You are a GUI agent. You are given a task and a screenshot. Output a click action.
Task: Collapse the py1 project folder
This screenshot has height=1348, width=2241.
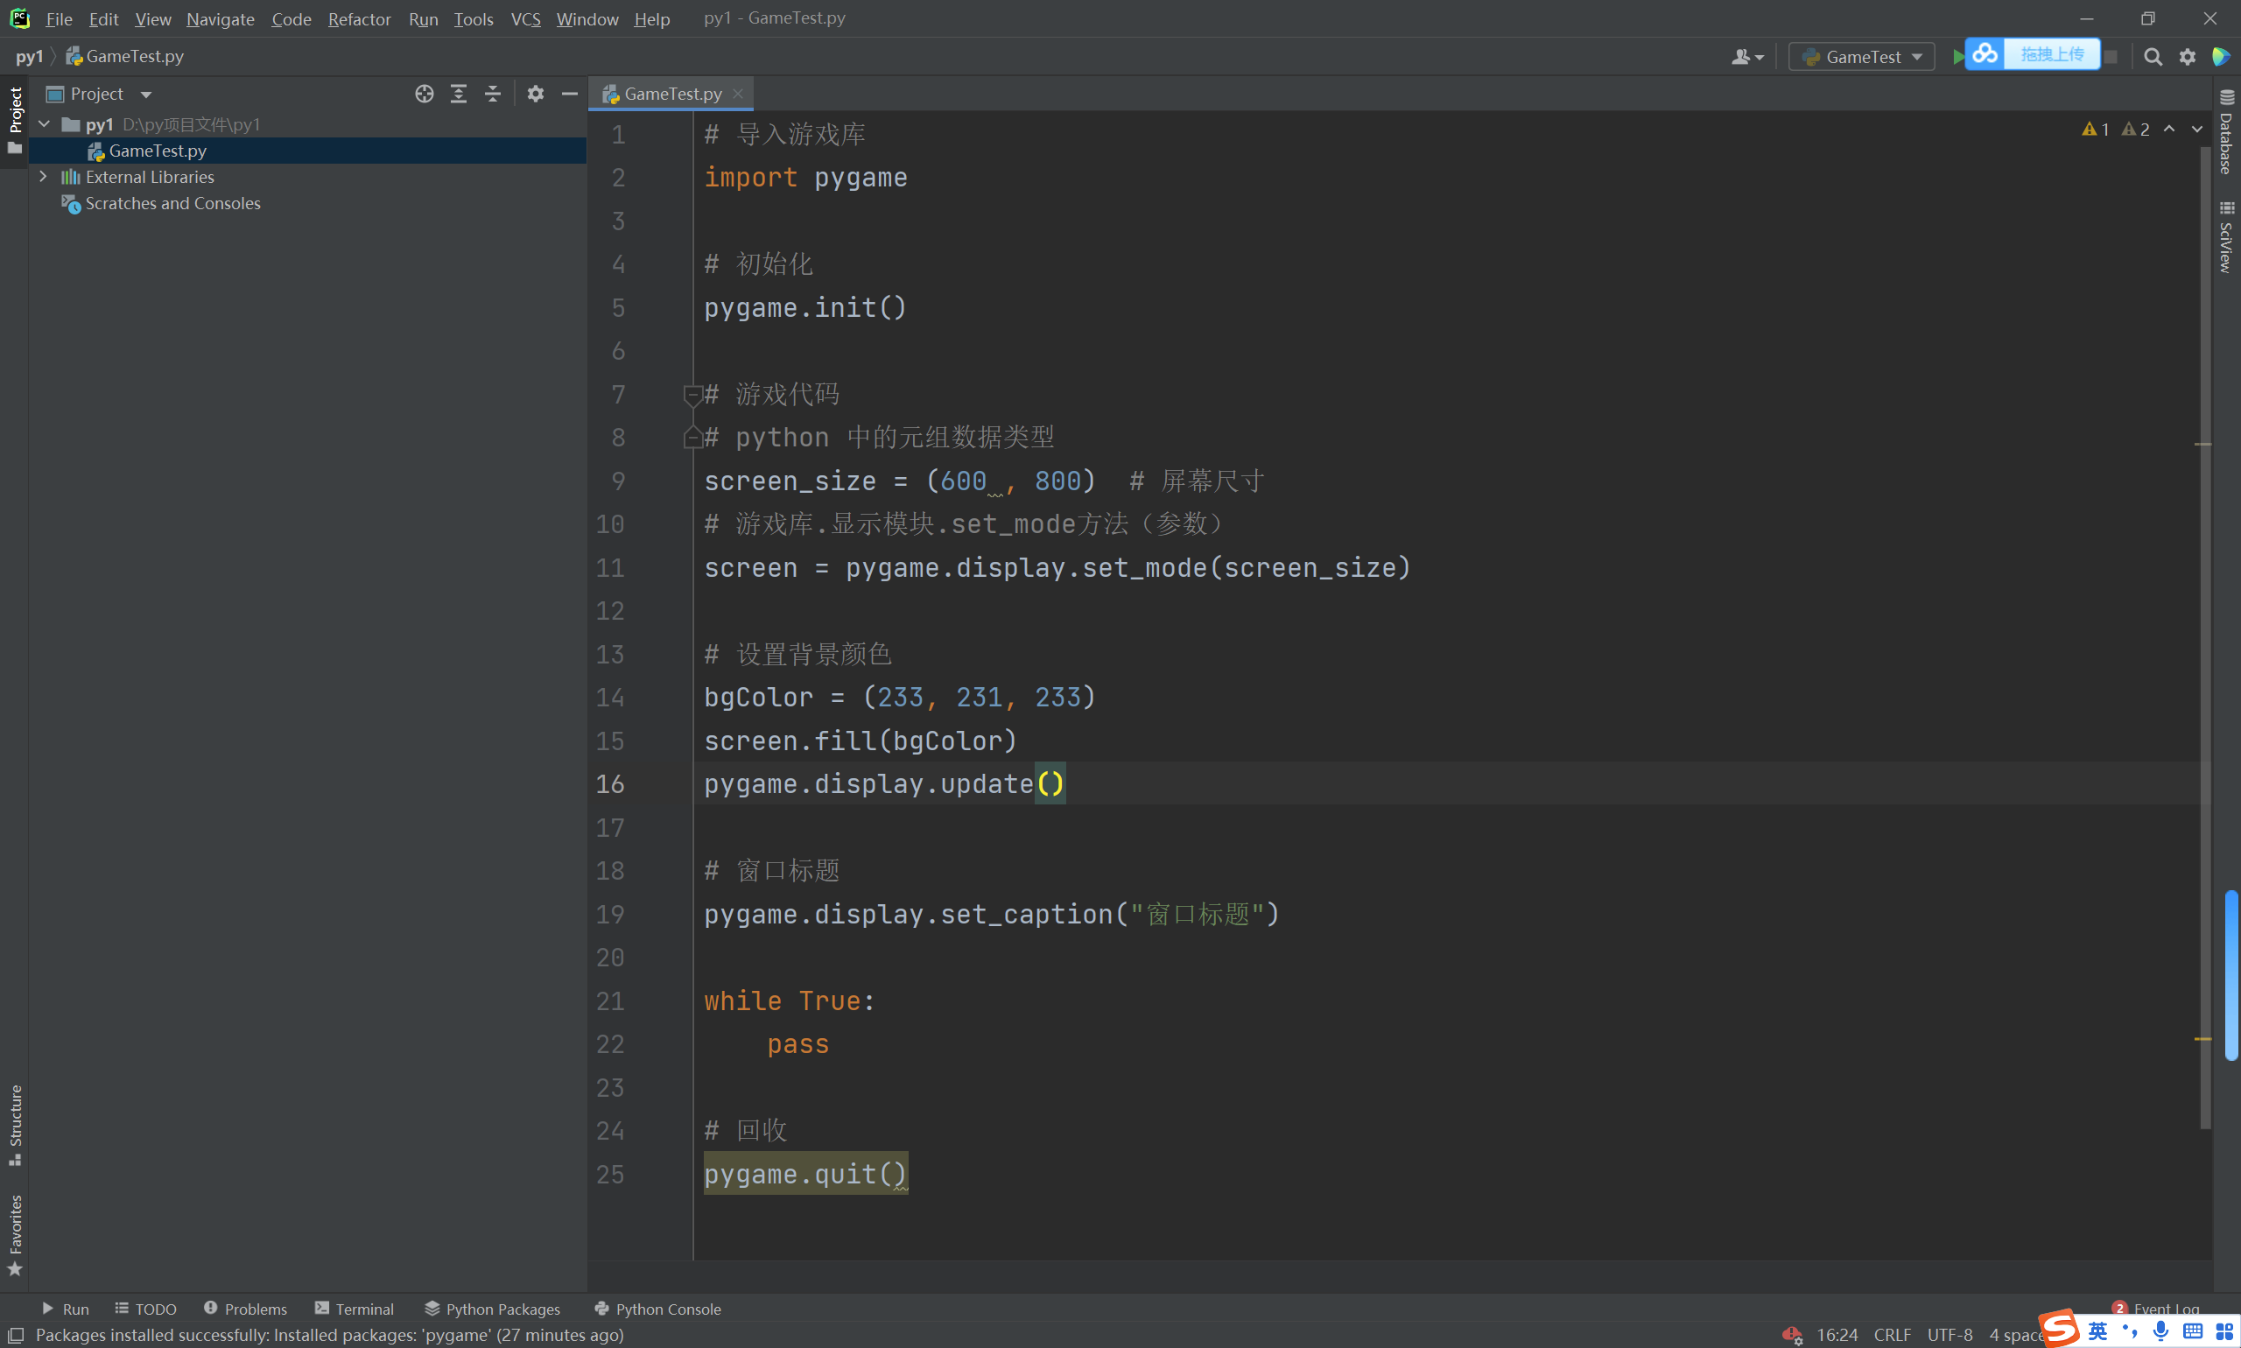click(44, 124)
